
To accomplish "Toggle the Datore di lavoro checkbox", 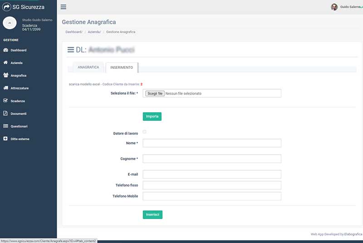I will pos(144,132).
